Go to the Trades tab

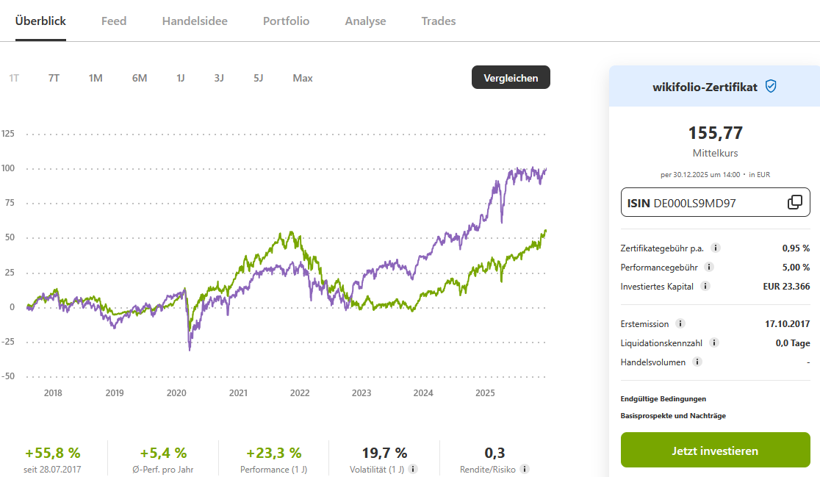click(439, 21)
